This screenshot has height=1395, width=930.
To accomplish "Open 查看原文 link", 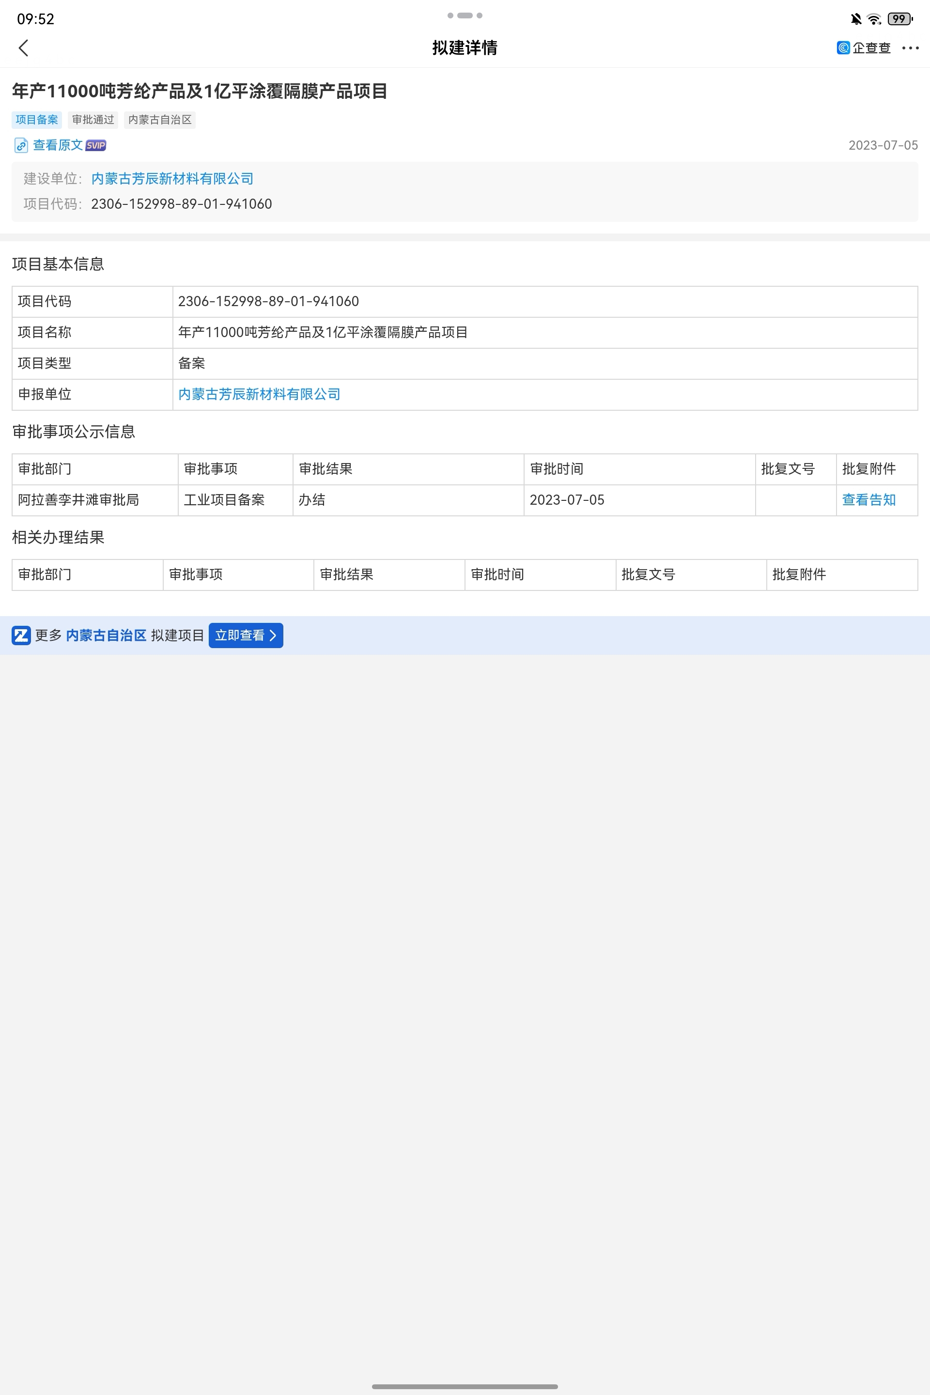I will [x=58, y=145].
